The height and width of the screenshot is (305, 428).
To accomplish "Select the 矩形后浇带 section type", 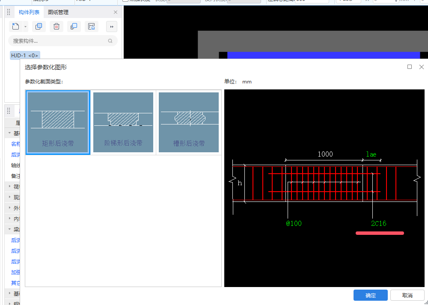I will click(x=58, y=122).
